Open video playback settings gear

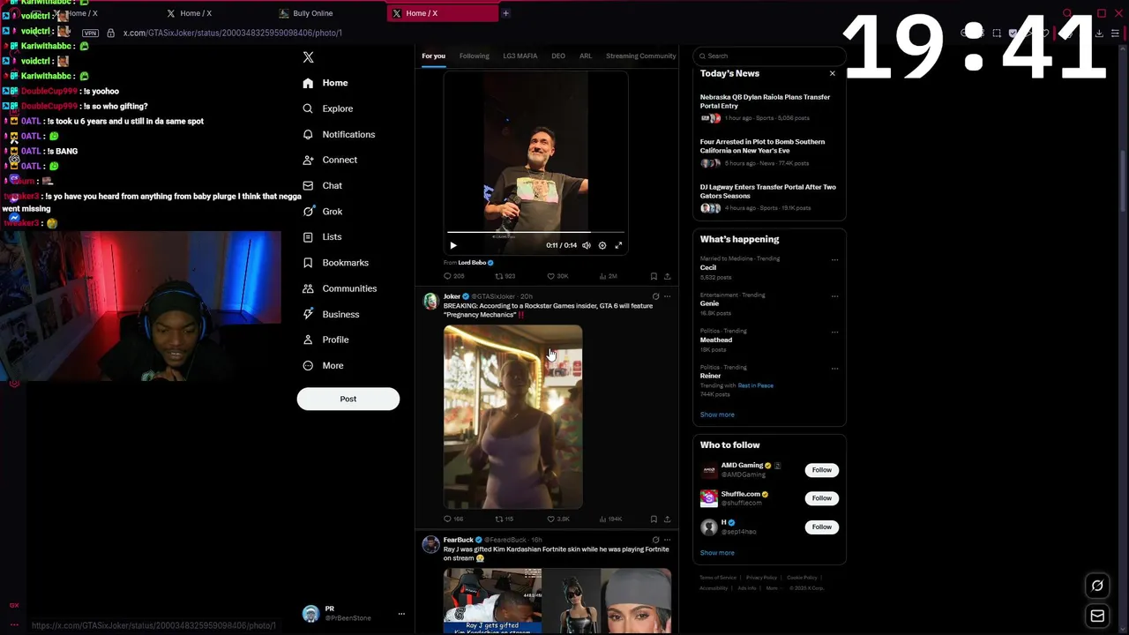pos(602,245)
